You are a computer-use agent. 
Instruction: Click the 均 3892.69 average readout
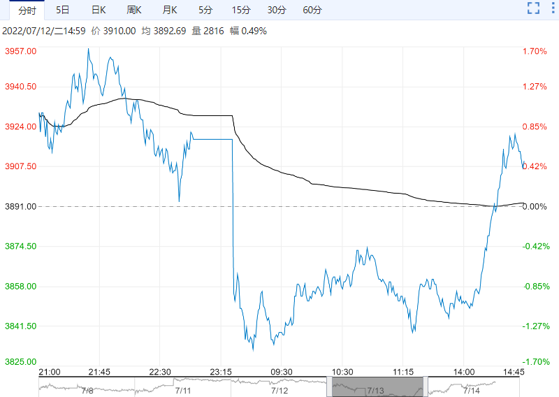tap(164, 31)
